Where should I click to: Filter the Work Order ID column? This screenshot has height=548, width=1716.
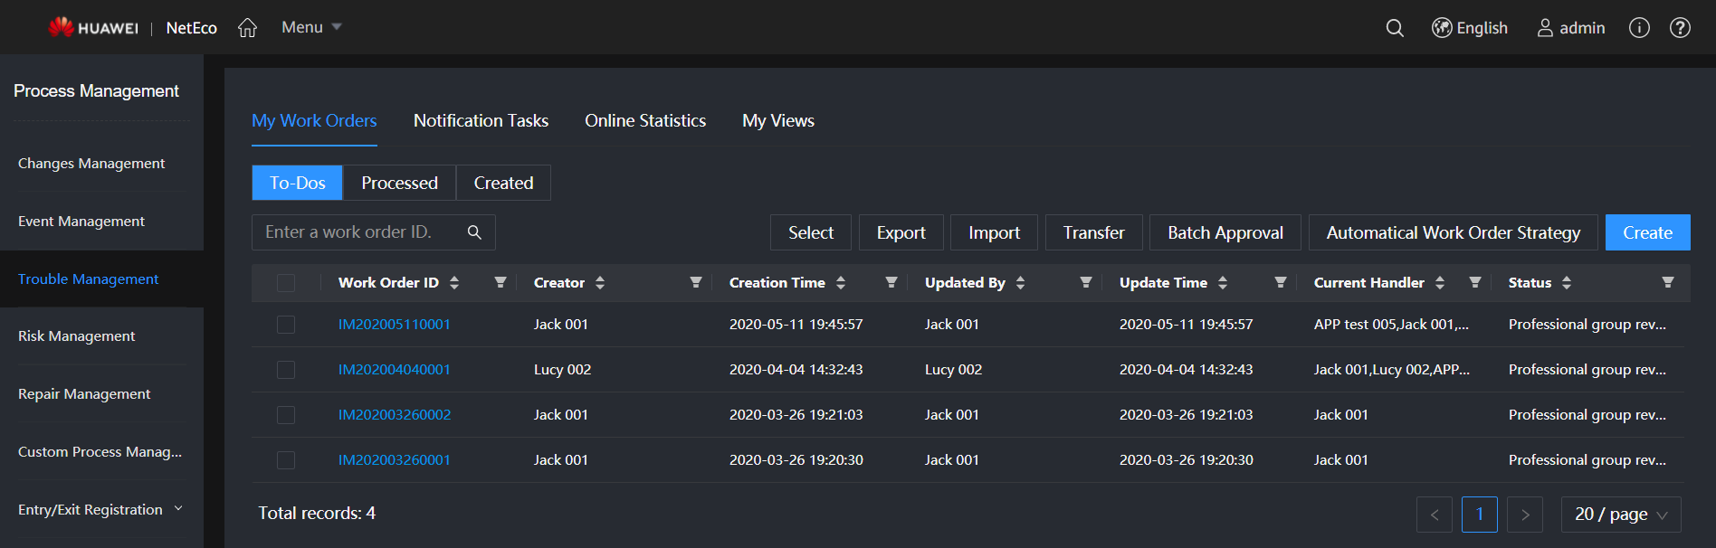500,283
